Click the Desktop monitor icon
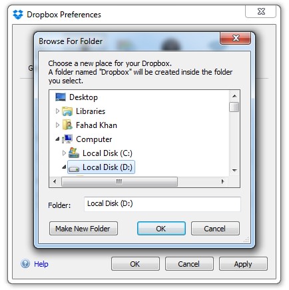 pos(61,97)
